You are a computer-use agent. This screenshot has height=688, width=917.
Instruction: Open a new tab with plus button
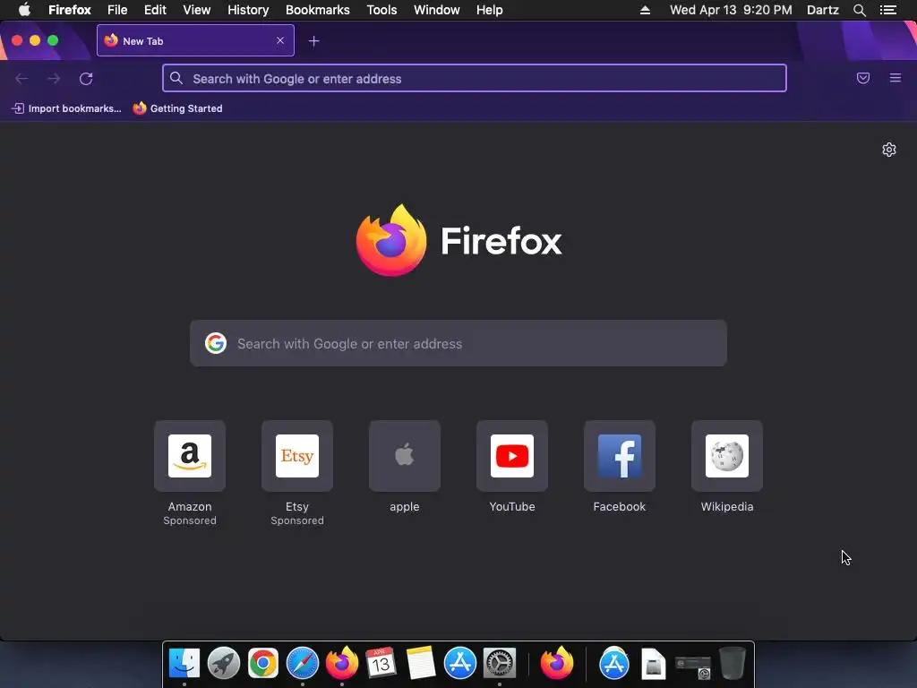point(314,41)
